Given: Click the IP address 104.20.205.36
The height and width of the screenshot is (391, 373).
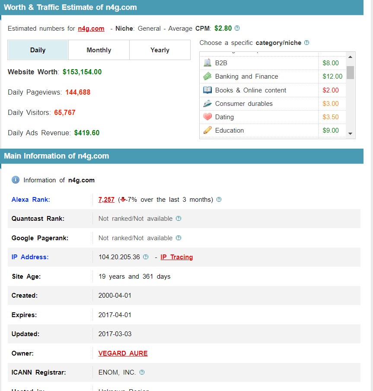Looking at the screenshot, I should pos(119,257).
